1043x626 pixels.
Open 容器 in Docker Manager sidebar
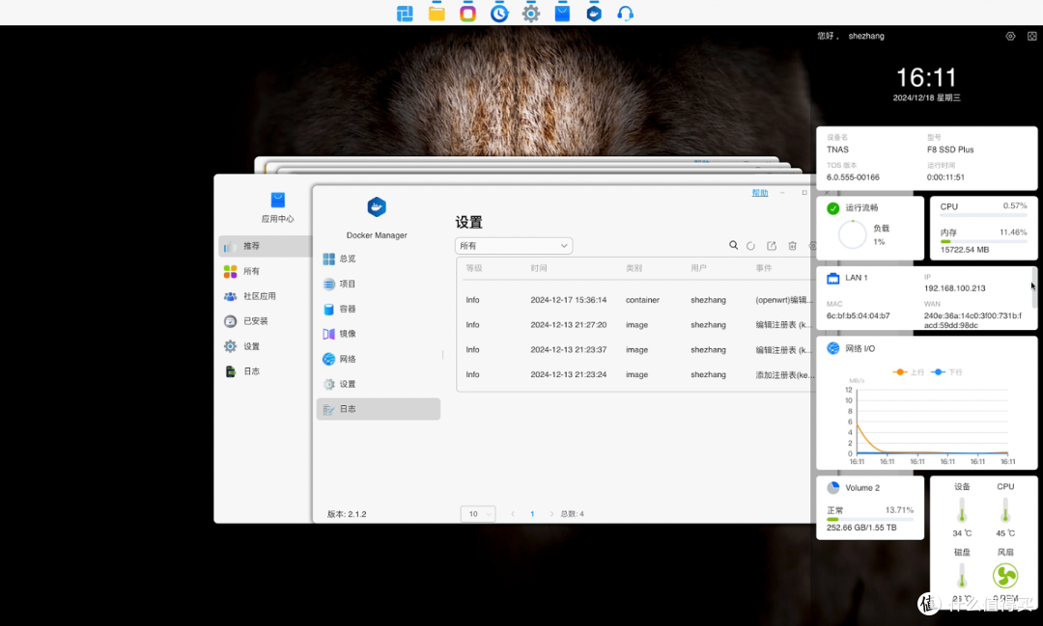pyautogui.click(x=378, y=309)
